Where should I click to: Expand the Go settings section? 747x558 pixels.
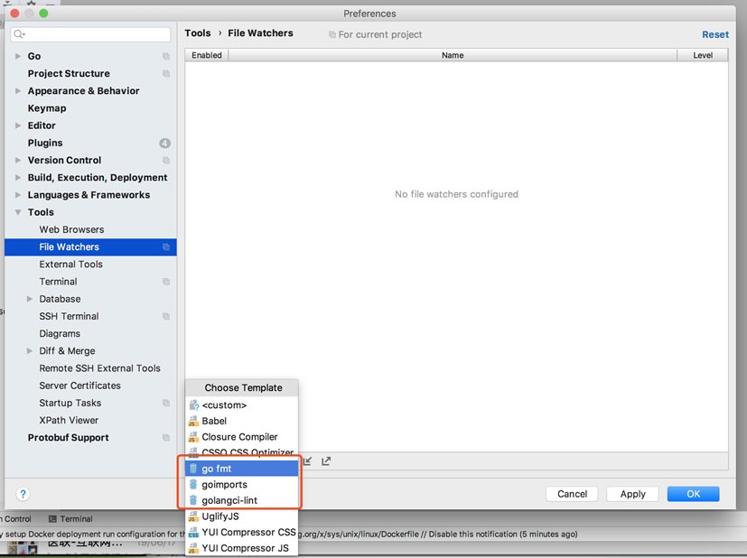click(19, 57)
